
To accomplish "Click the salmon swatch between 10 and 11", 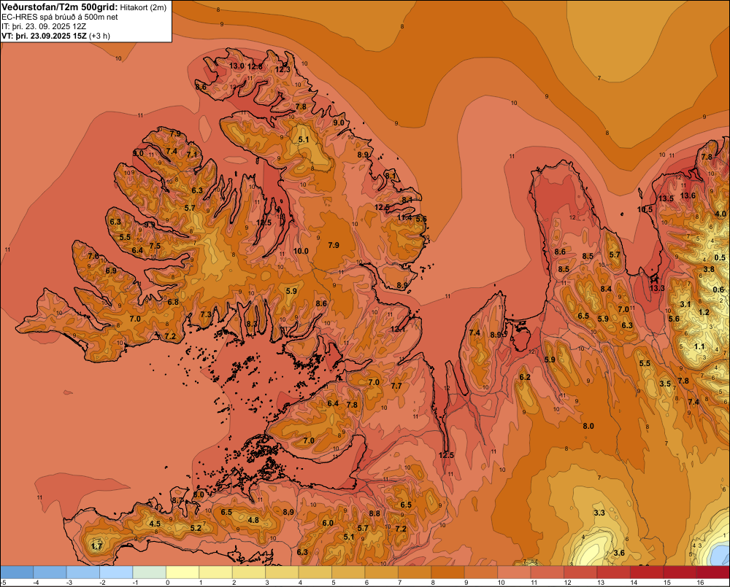I will coord(514,572).
